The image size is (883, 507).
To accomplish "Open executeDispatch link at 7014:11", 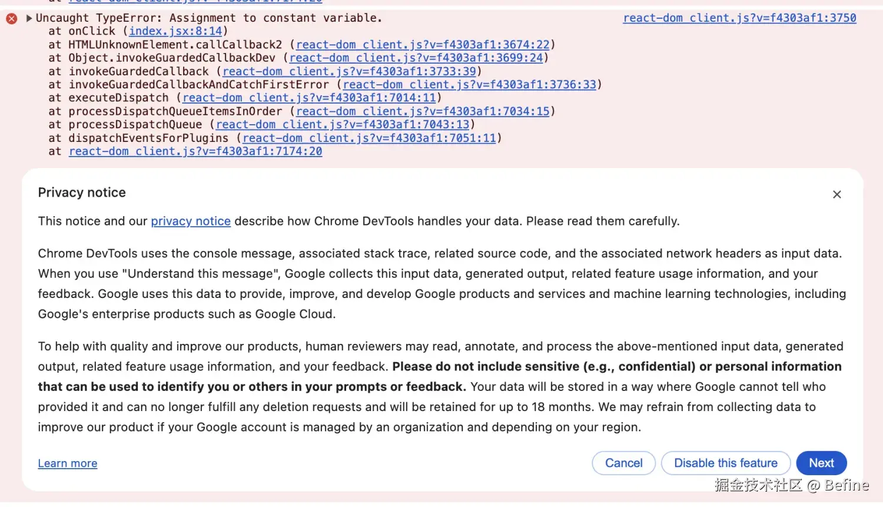I will click(x=309, y=98).
